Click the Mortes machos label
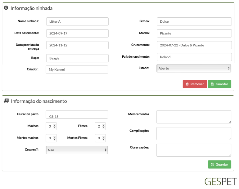Viewport: 239px width, 189px height. point(28,137)
